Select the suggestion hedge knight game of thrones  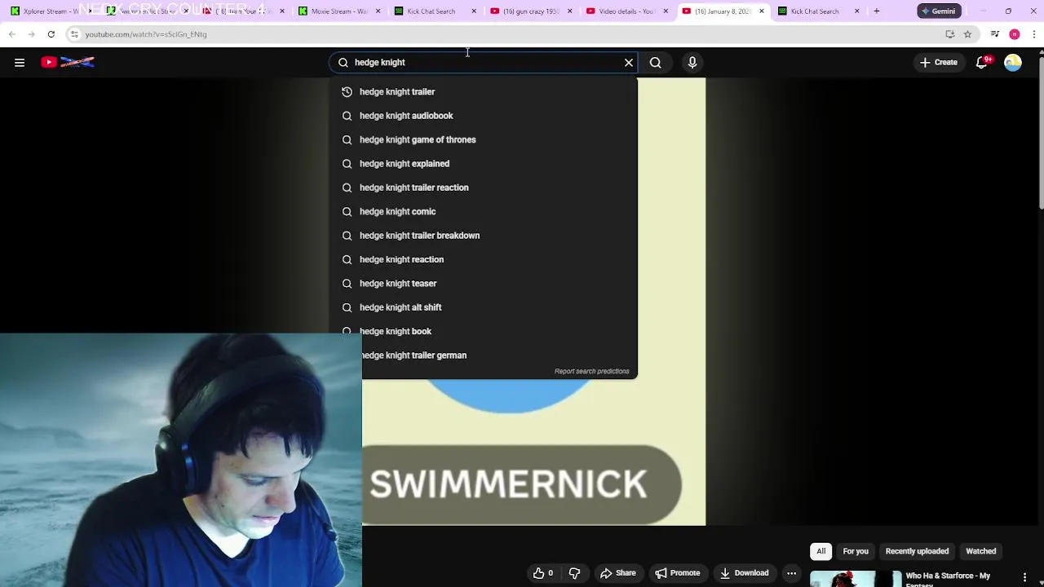pyautogui.click(x=483, y=139)
